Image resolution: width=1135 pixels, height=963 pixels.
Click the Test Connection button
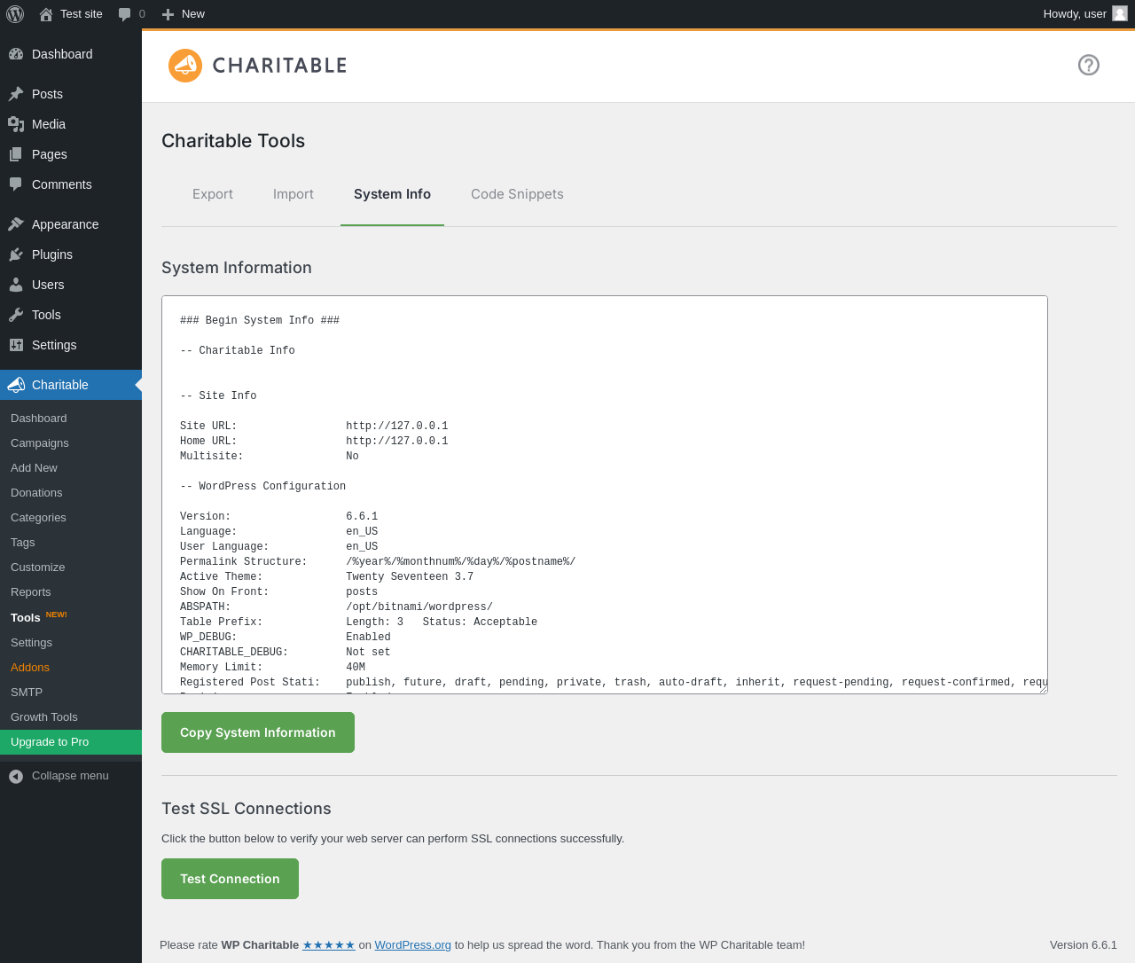pos(230,879)
